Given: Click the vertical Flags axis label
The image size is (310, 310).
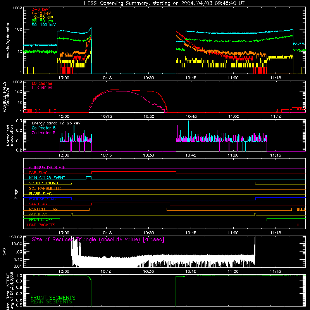Looking at the screenshot, I should point(16,193).
